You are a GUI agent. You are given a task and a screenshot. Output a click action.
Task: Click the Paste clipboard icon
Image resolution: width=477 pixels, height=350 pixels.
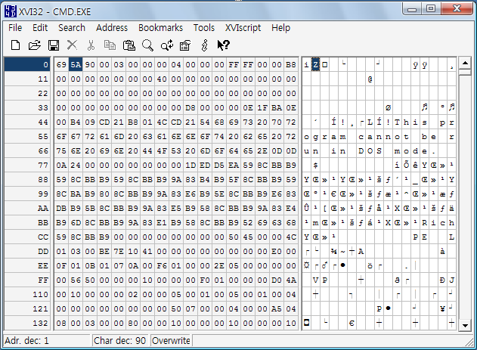point(129,45)
